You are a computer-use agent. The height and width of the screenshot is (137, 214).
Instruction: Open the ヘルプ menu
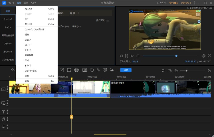pos(33,3)
